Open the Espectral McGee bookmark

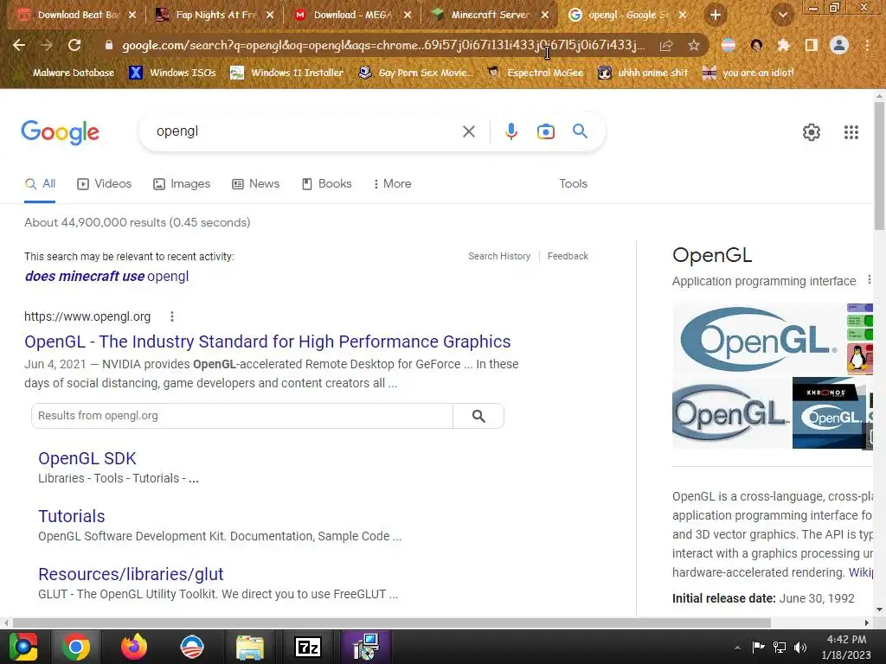coord(535,73)
